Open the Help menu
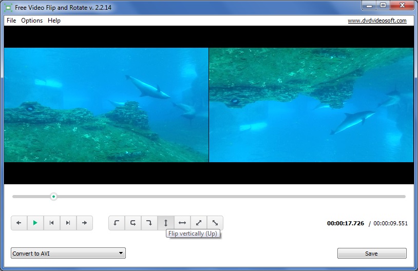The image size is (418, 271). (54, 21)
